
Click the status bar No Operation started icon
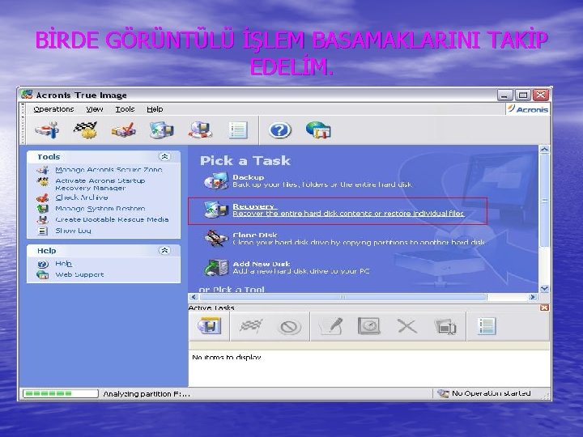(x=443, y=393)
